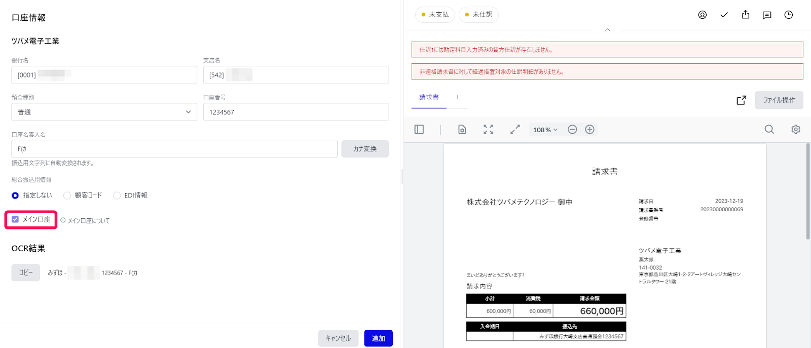Click the 仕訳1には勘定科目 error message
The height and width of the screenshot is (348, 811).
pos(607,50)
